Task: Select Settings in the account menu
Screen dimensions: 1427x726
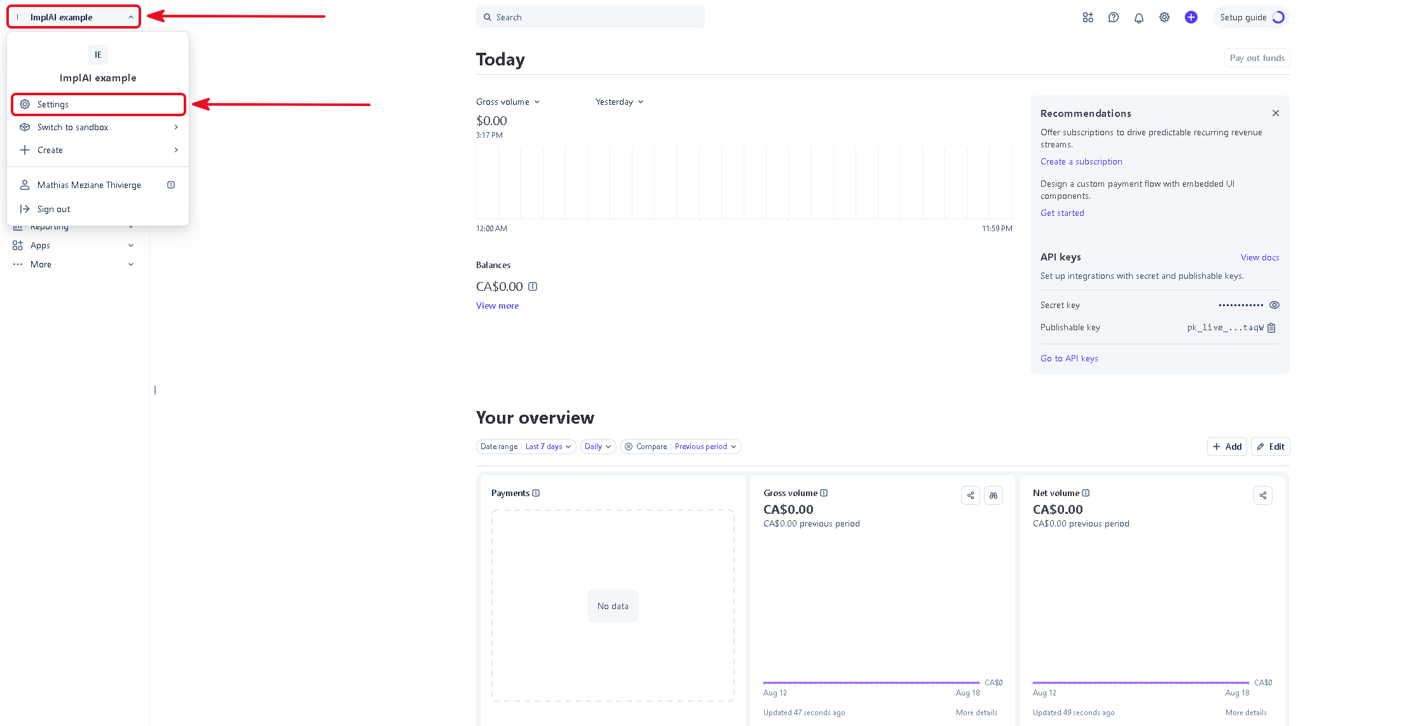Action: point(99,104)
